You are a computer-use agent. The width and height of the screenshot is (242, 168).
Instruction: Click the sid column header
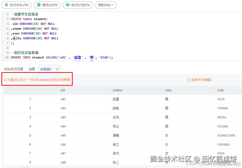point(62,90)
